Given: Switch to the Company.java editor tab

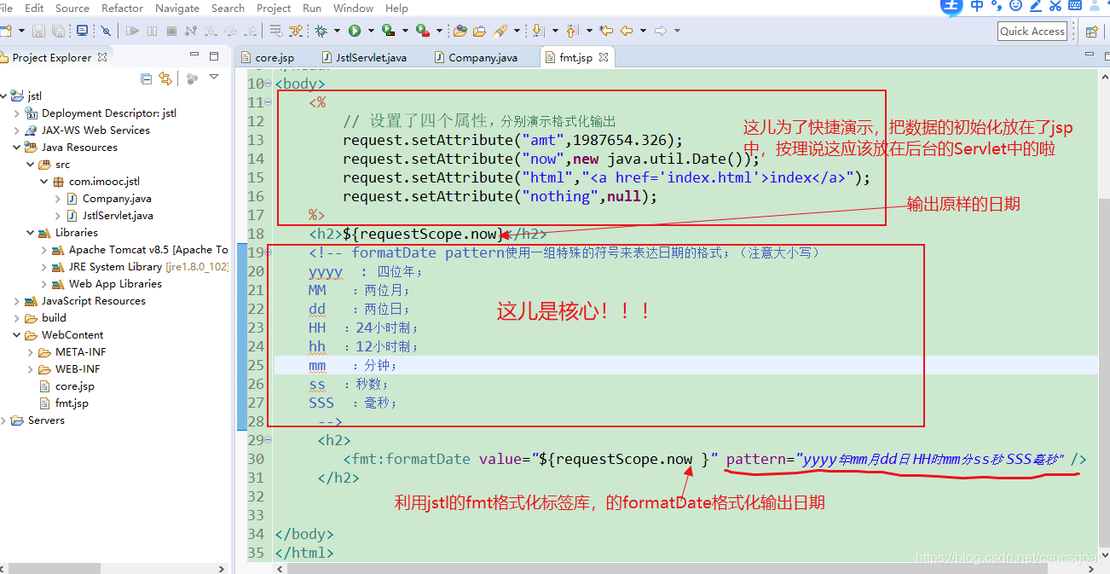Looking at the screenshot, I should click(475, 57).
